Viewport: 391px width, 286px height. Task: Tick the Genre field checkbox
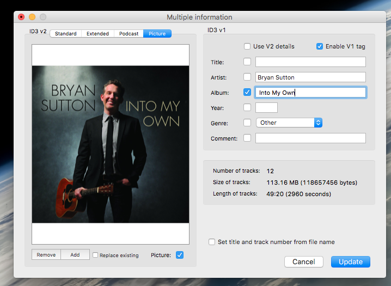(x=247, y=123)
